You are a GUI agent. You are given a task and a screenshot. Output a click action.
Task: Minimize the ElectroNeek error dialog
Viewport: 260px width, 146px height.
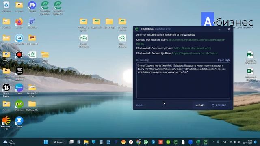click(x=219, y=29)
